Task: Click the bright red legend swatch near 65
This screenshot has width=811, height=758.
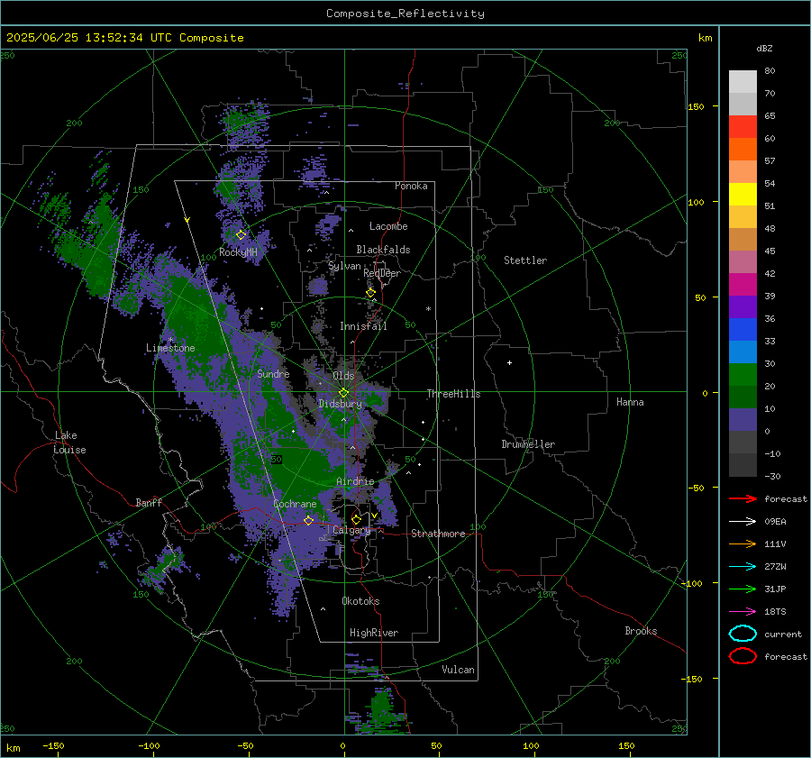Action: tap(743, 126)
